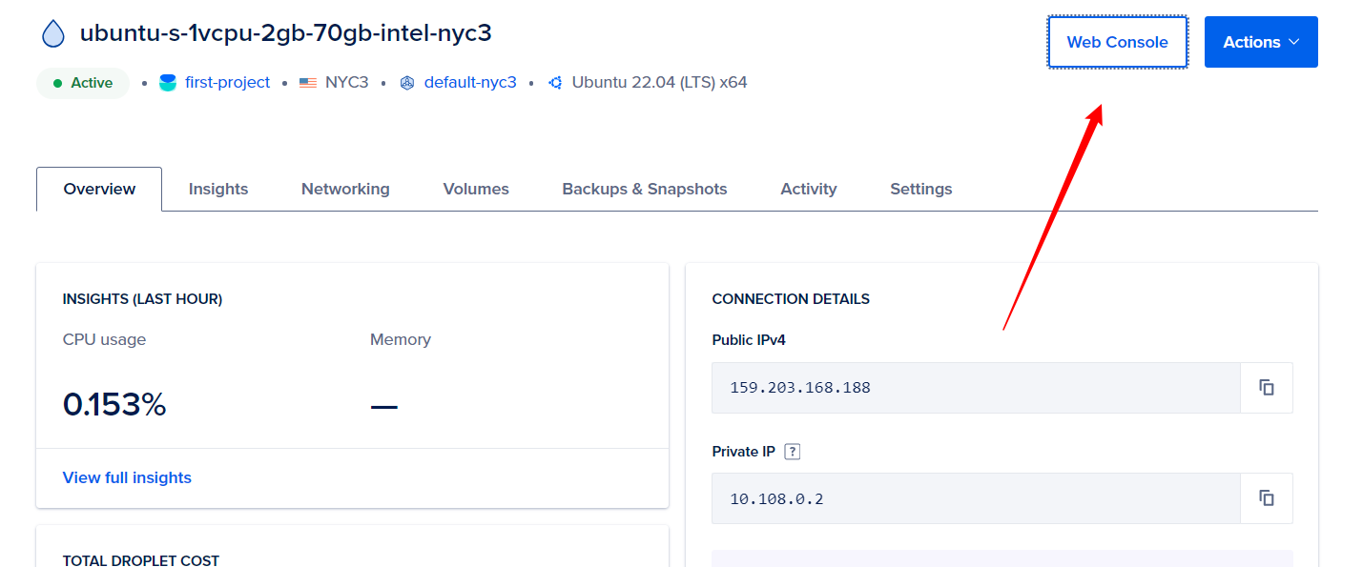1363x567 pixels.
Task: Click View full insights link
Action: pos(127,477)
